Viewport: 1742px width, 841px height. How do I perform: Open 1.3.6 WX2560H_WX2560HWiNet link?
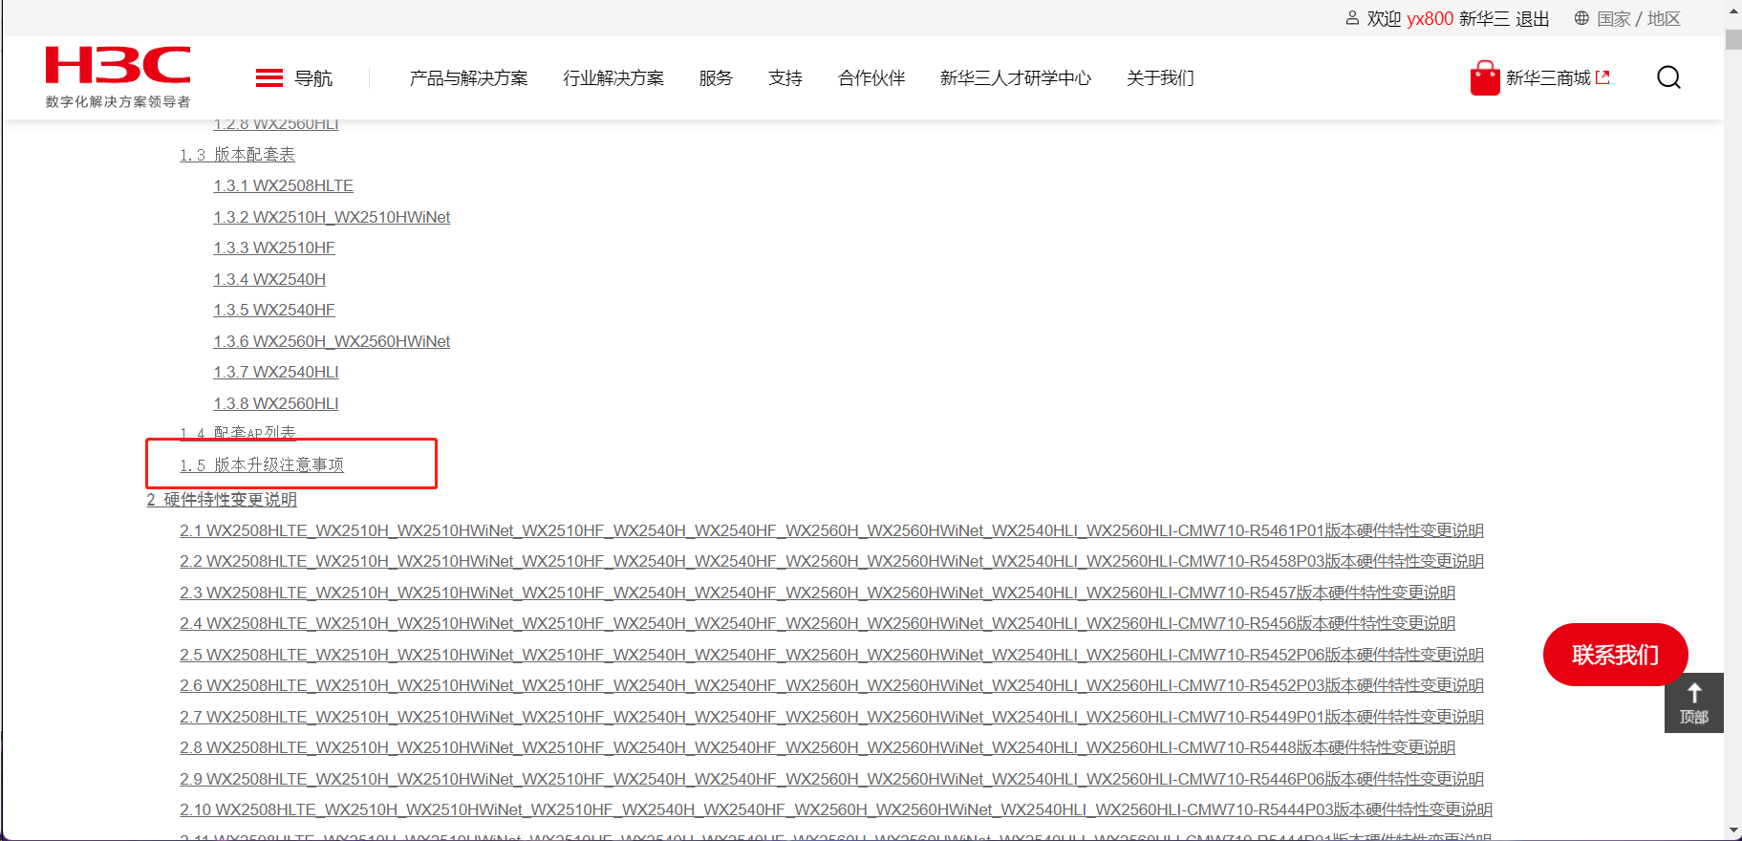tap(332, 341)
